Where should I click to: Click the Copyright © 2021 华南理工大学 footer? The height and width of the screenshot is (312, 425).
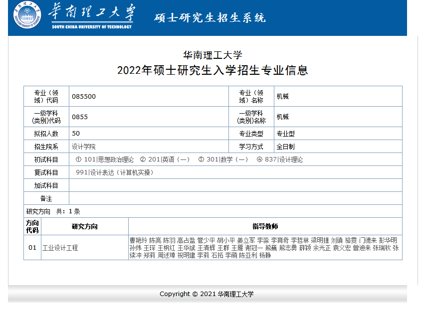207,294
